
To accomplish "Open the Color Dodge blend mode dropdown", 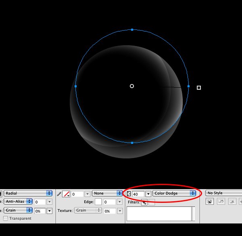I will point(174,193).
